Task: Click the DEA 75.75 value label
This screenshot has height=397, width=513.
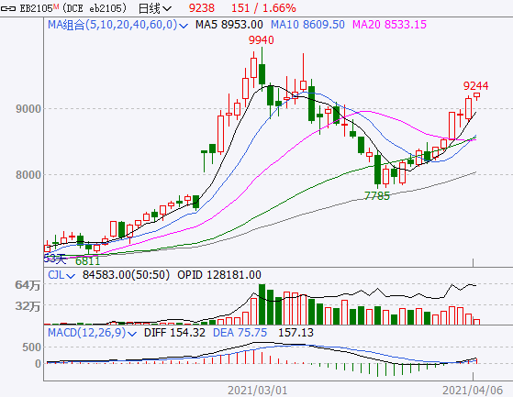Action: point(240,333)
